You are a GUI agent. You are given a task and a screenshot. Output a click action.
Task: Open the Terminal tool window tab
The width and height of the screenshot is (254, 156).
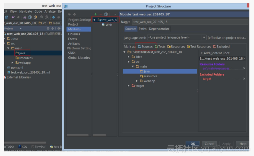tap(38, 146)
